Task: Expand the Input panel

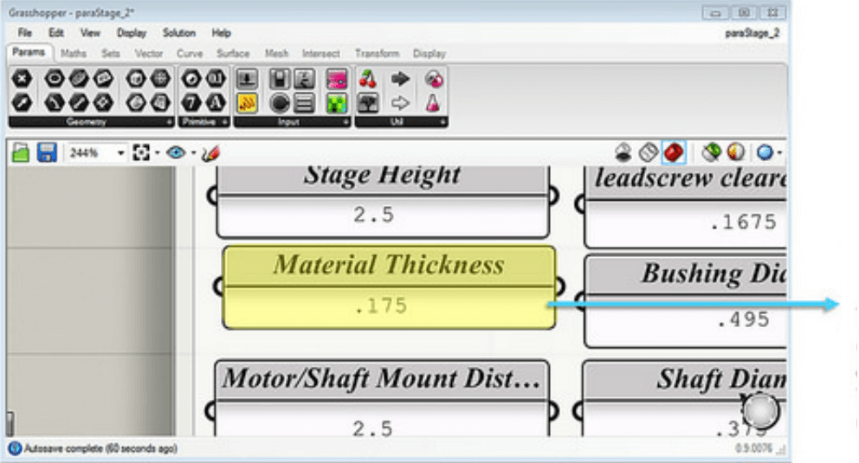Action: pos(346,122)
